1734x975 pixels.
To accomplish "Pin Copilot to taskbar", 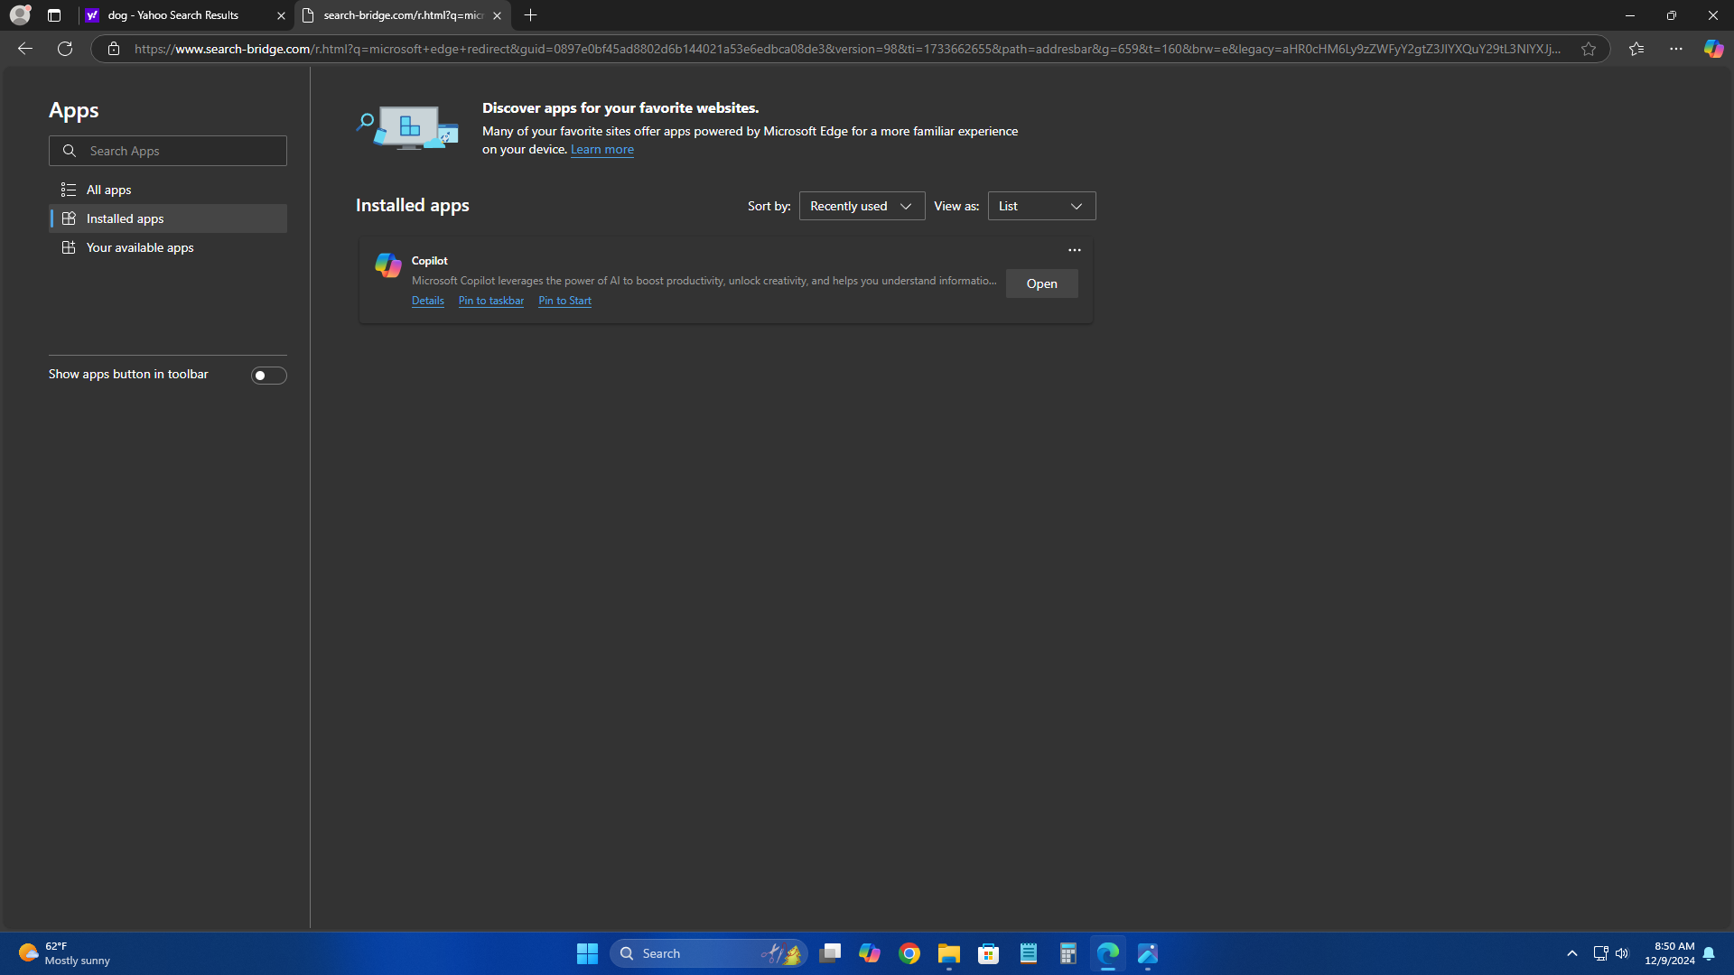I will click(x=491, y=301).
